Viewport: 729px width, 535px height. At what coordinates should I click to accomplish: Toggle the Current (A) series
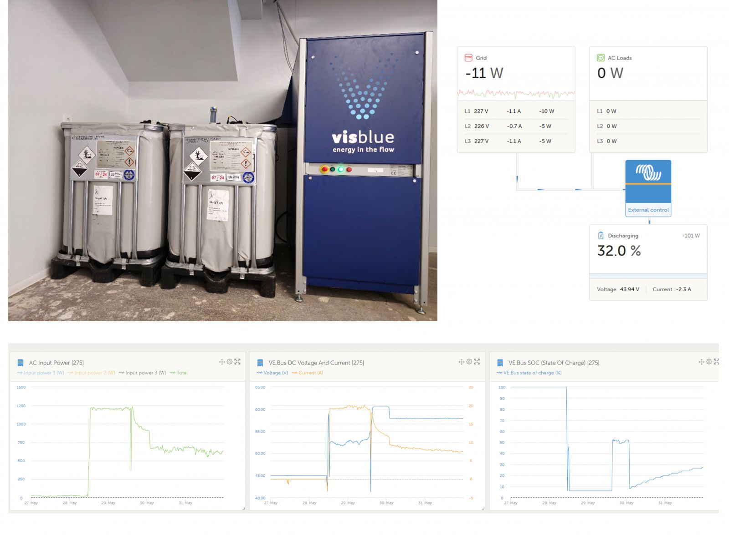point(307,373)
